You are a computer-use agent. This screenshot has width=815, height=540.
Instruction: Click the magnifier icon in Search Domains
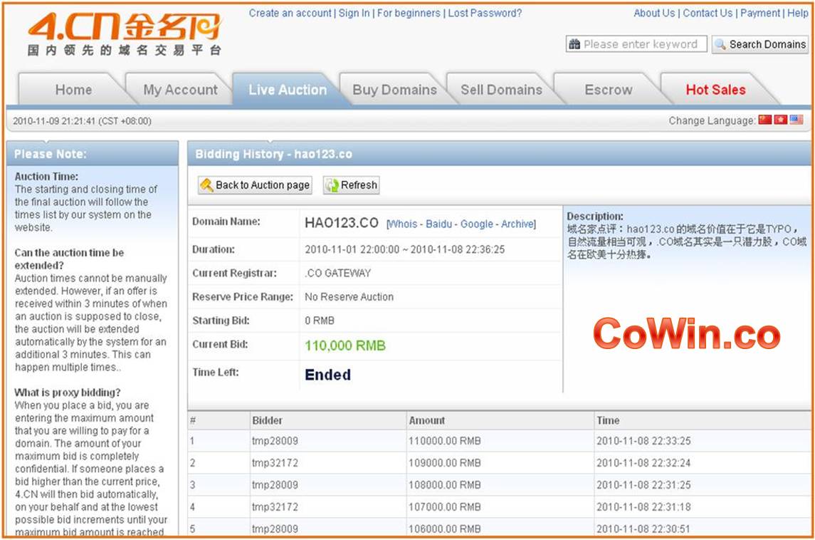point(720,44)
